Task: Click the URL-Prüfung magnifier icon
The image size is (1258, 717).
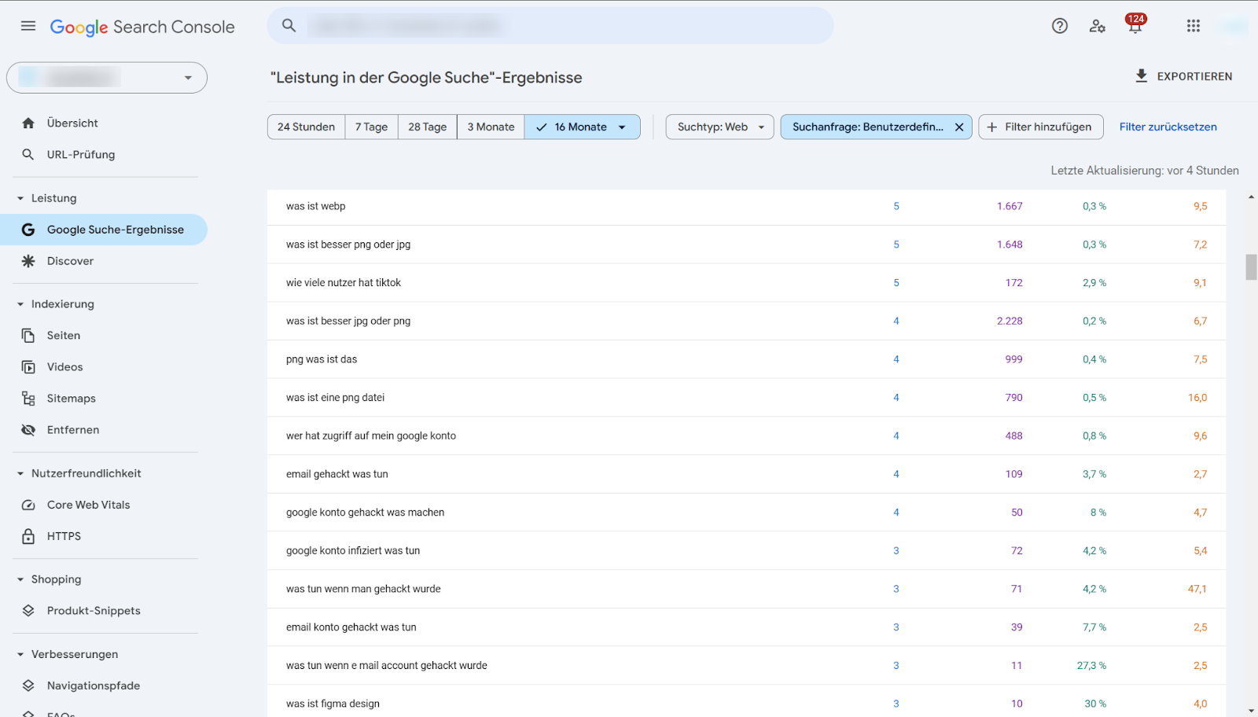Action: [28, 155]
